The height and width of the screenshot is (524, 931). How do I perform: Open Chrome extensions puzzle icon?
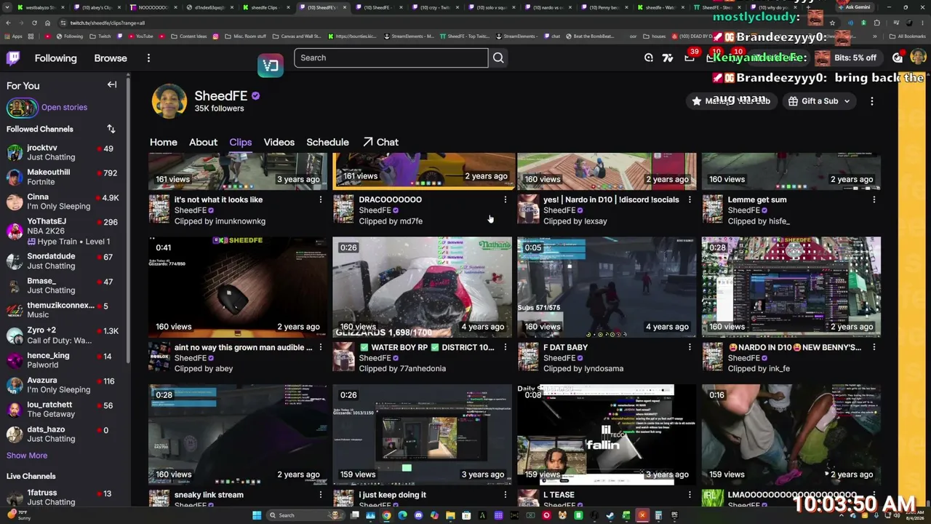877,23
